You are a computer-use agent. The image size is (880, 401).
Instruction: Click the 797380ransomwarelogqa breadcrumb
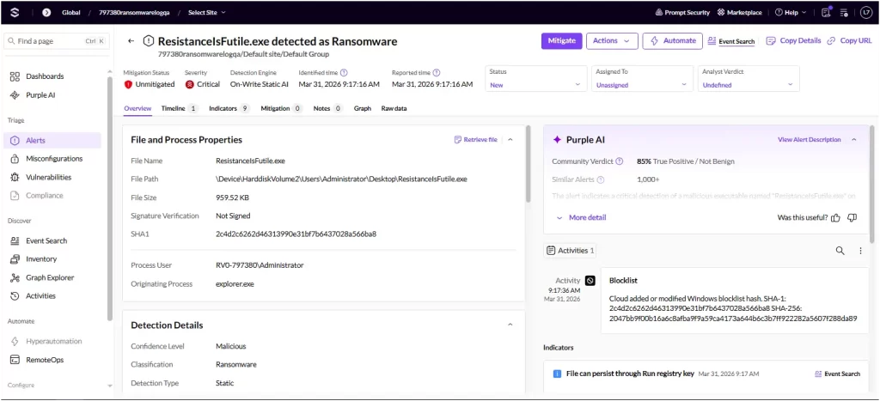pyautogui.click(x=132, y=12)
